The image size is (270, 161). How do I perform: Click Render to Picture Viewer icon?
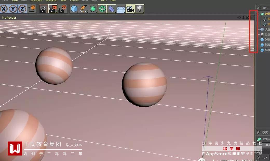point(53,9)
